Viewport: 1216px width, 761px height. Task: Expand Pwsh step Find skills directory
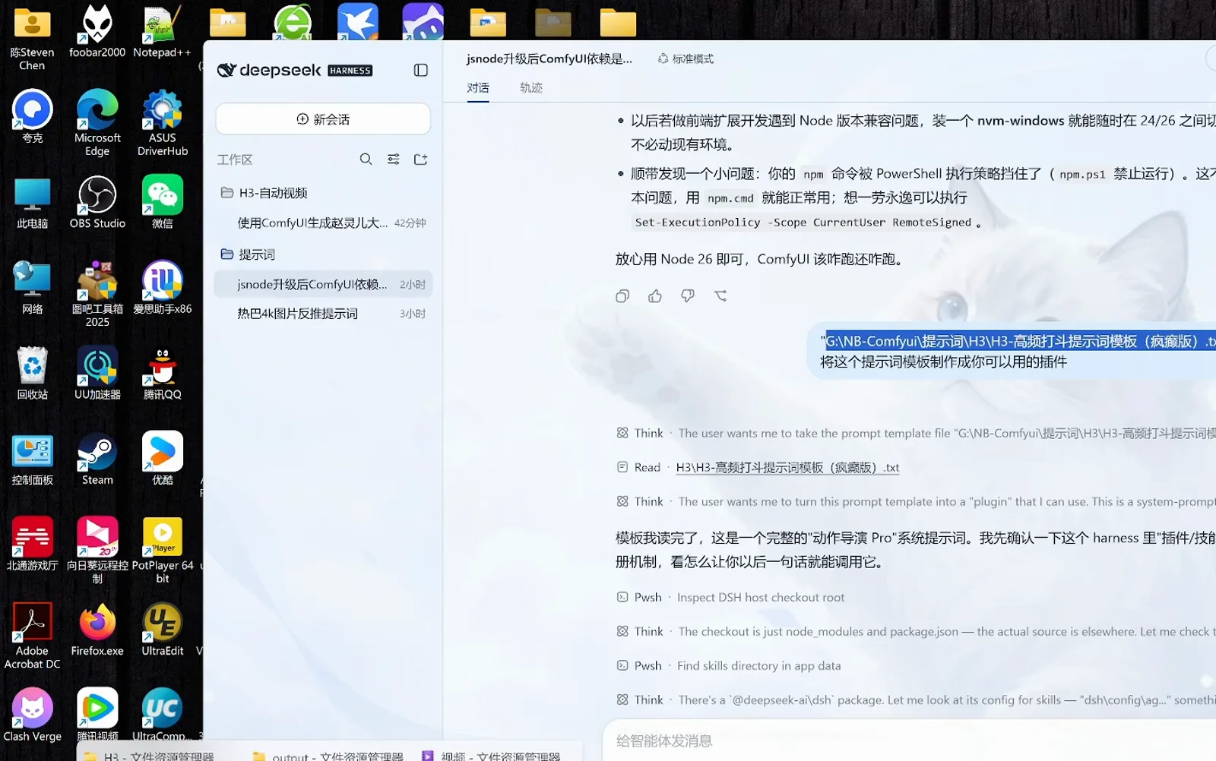[729, 665]
